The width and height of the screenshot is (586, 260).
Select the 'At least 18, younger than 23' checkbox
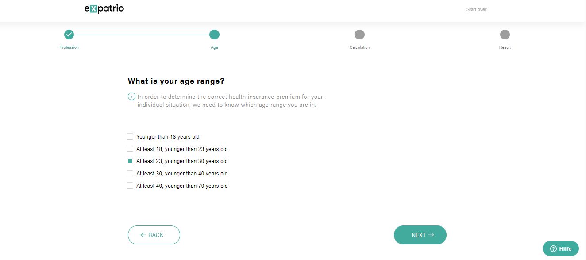pos(130,149)
